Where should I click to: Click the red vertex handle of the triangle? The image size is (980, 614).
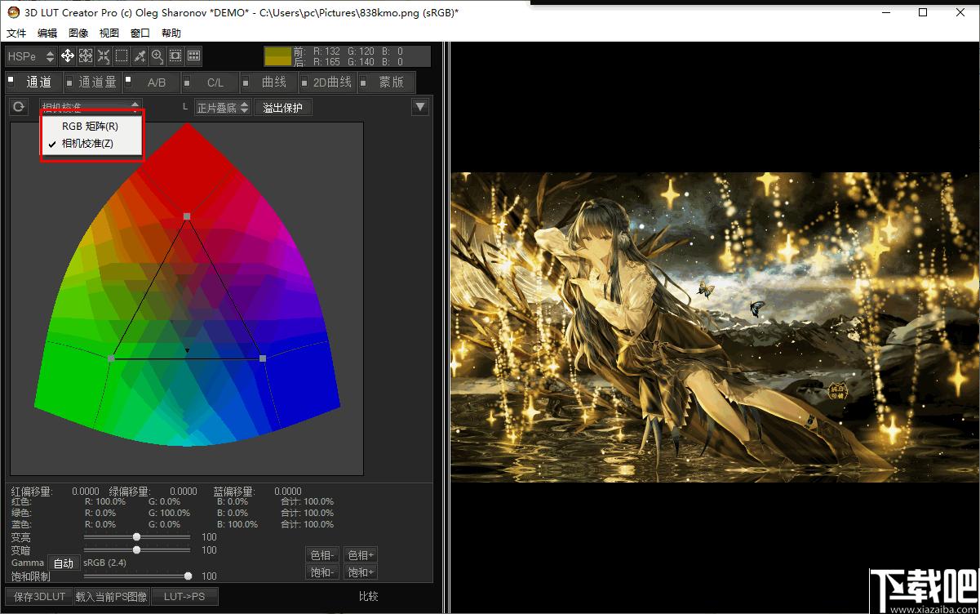pos(187,216)
